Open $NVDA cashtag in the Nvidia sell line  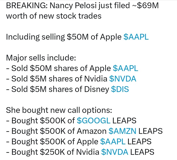[123, 79]
